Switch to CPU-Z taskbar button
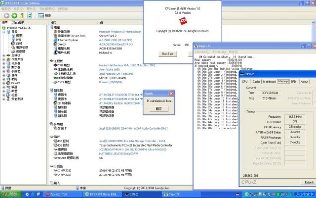Viewport: 316px width, 198px height. pos(141,195)
